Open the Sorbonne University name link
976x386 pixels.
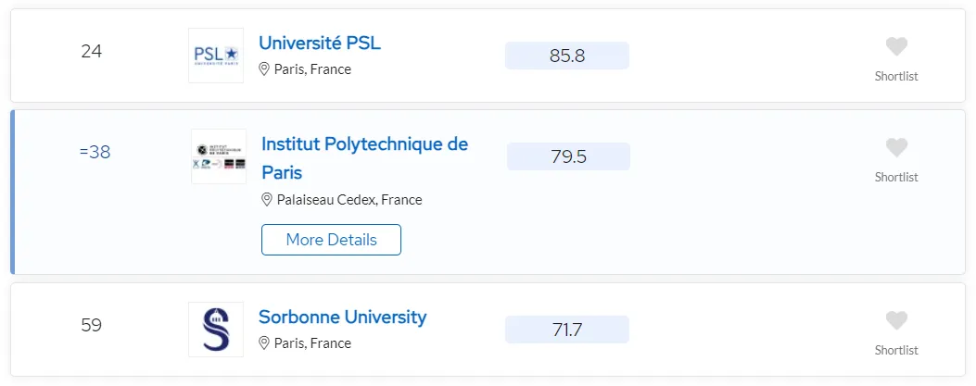pyautogui.click(x=342, y=317)
